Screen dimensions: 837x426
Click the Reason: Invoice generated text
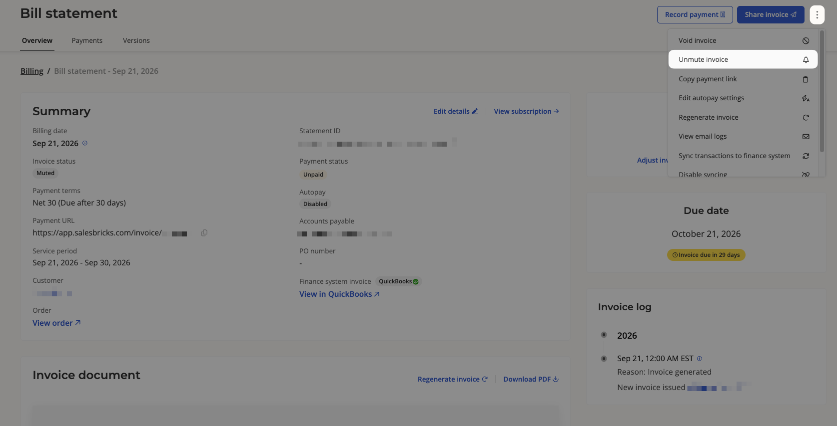664,372
